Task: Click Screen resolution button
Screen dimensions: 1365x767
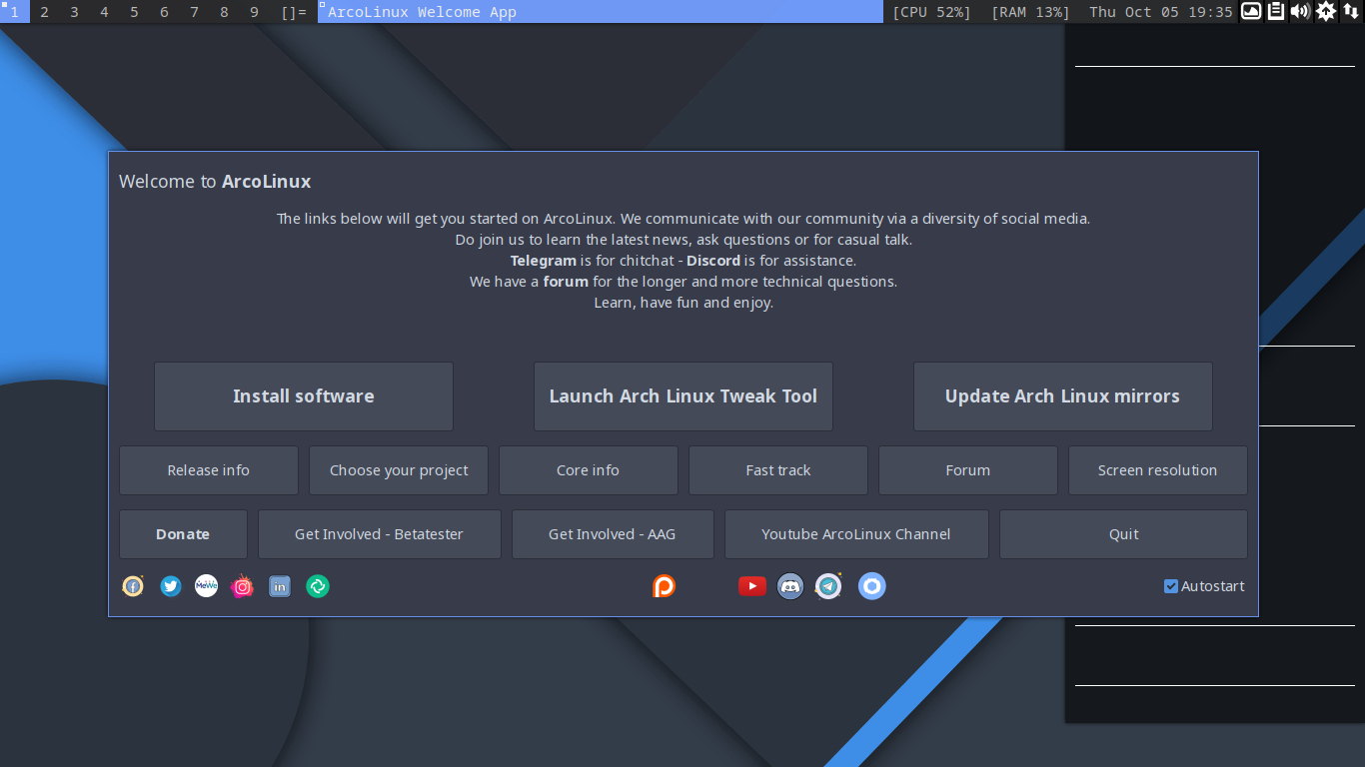Action: pyautogui.click(x=1158, y=470)
